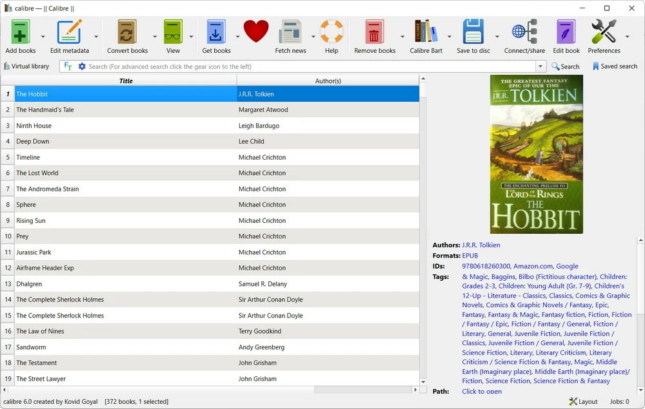
Task: Sort by the Author(s) column header
Action: (328, 81)
